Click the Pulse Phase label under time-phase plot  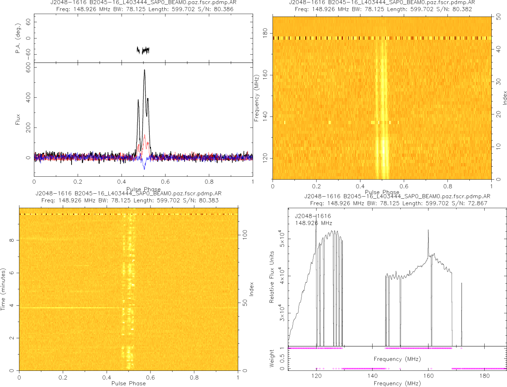point(128,383)
